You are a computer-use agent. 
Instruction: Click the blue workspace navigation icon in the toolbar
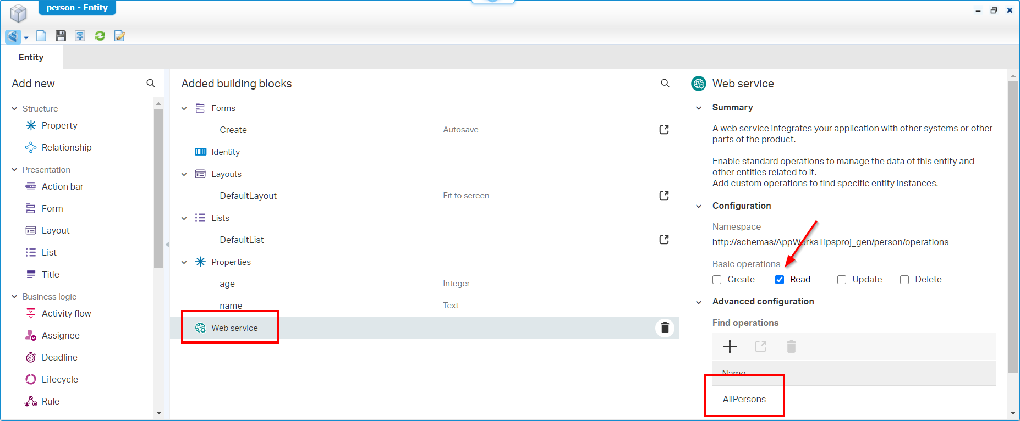pos(13,36)
